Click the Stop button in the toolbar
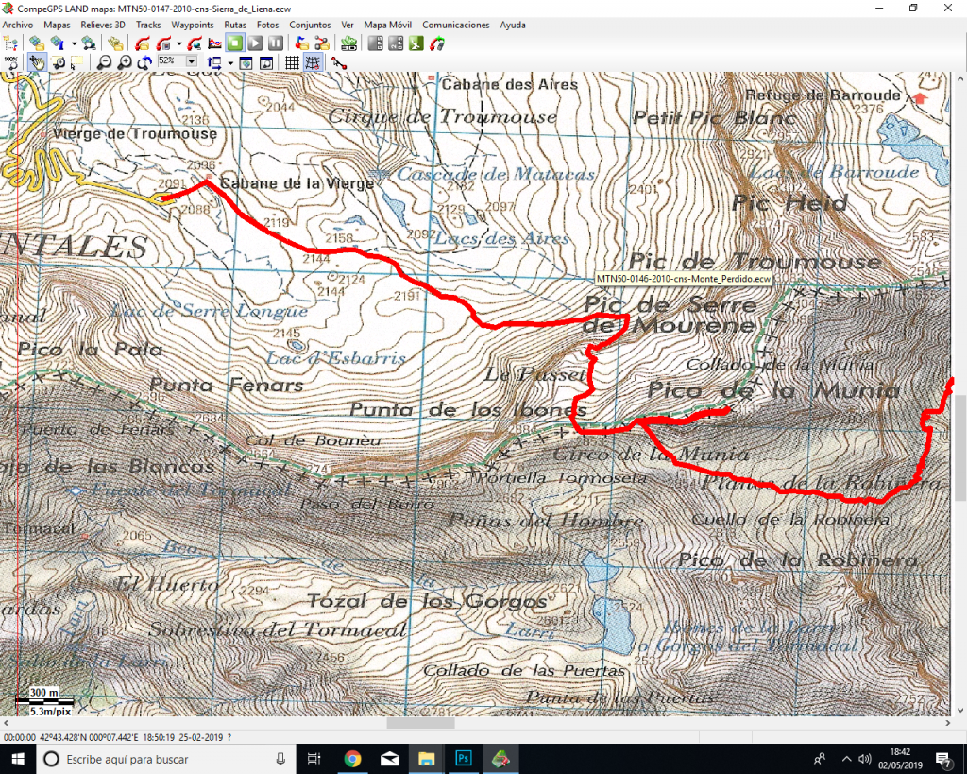The height and width of the screenshot is (774, 967). point(235,43)
